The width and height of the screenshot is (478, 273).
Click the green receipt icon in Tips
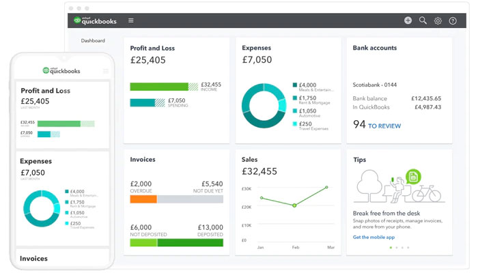(413, 176)
